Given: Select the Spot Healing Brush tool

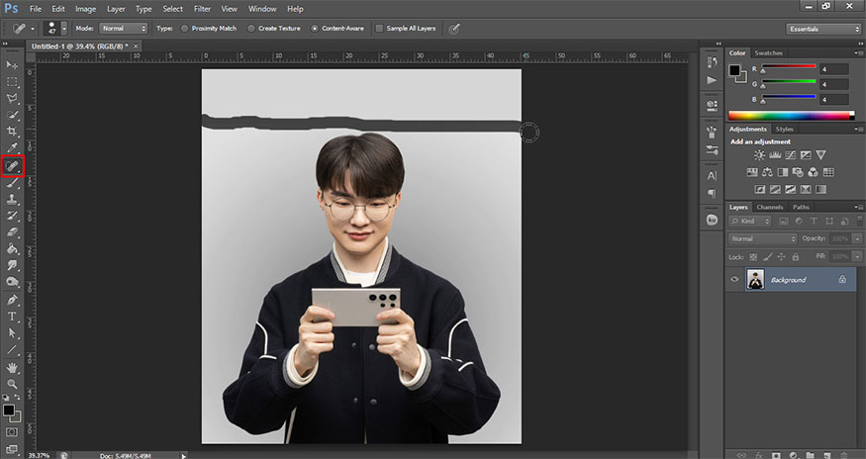Looking at the screenshot, I should (13, 166).
